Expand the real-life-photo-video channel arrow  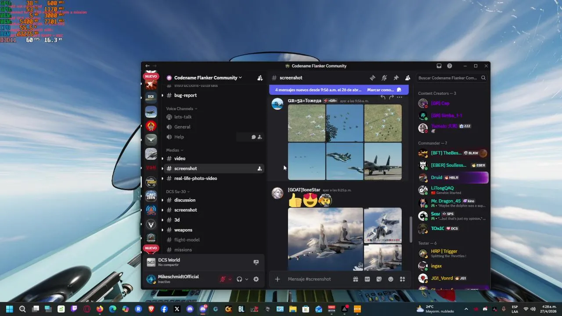[162, 178]
